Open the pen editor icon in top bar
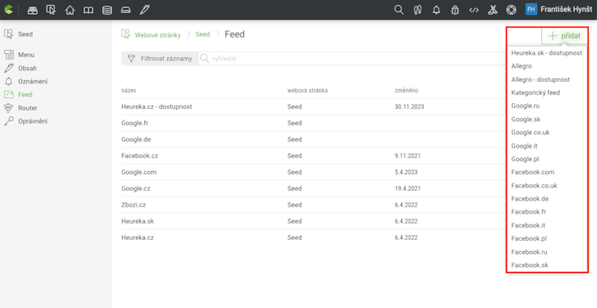This screenshot has height=308, width=597. tap(144, 10)
